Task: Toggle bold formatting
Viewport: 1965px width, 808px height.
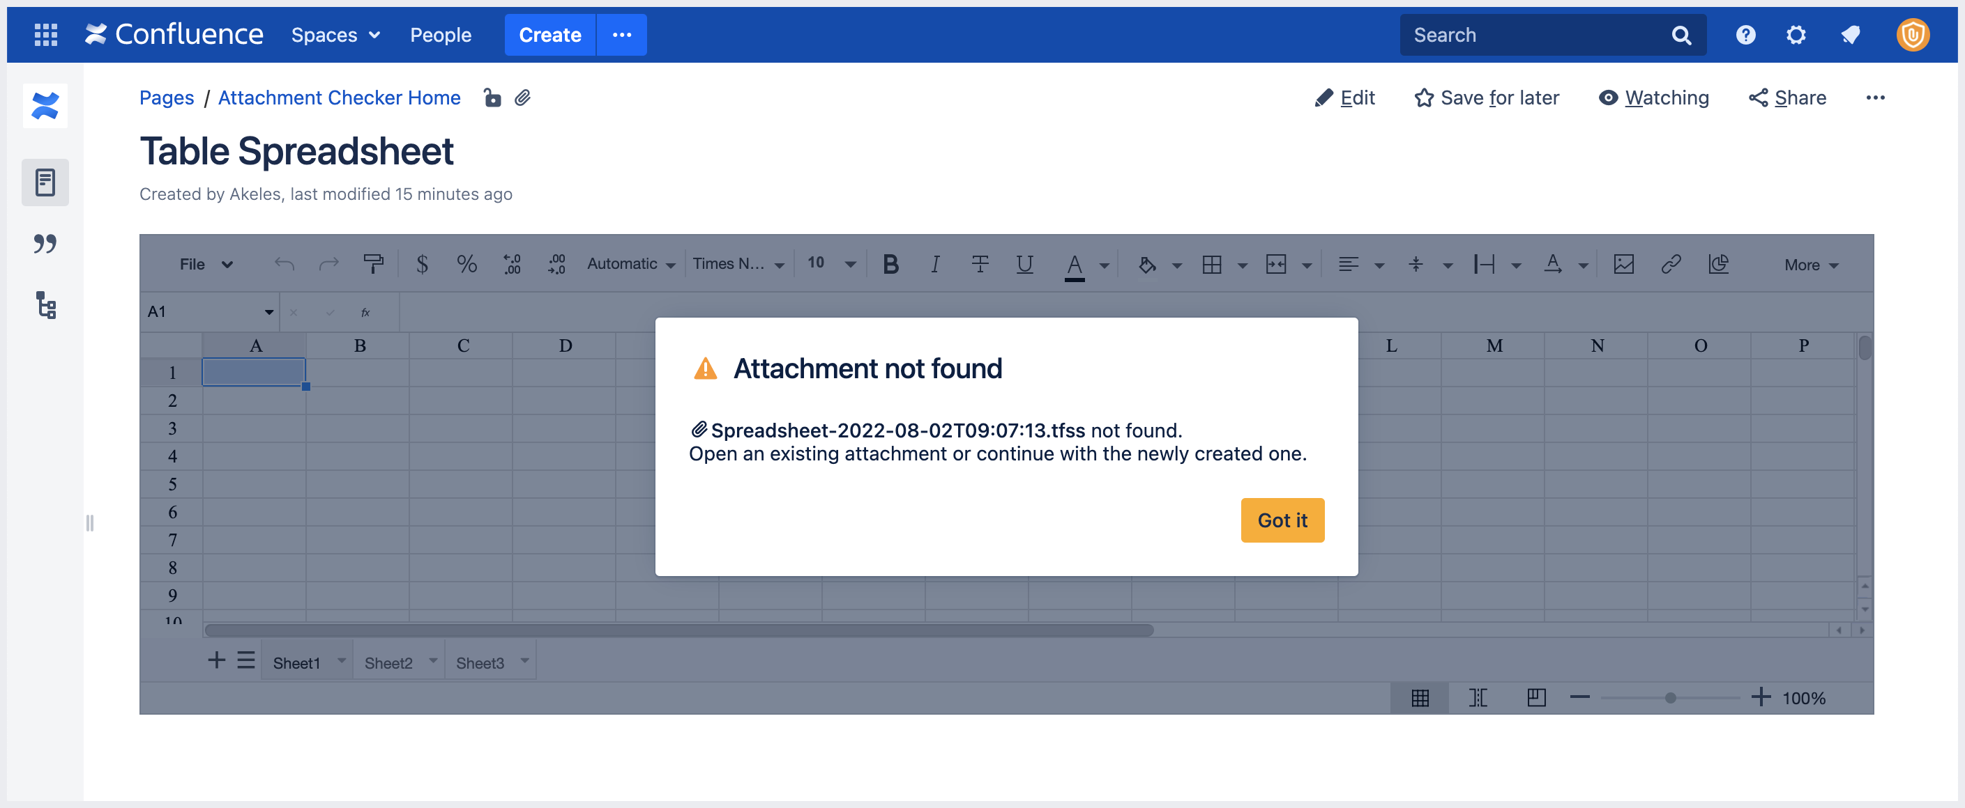Action: tap(890, 264)
